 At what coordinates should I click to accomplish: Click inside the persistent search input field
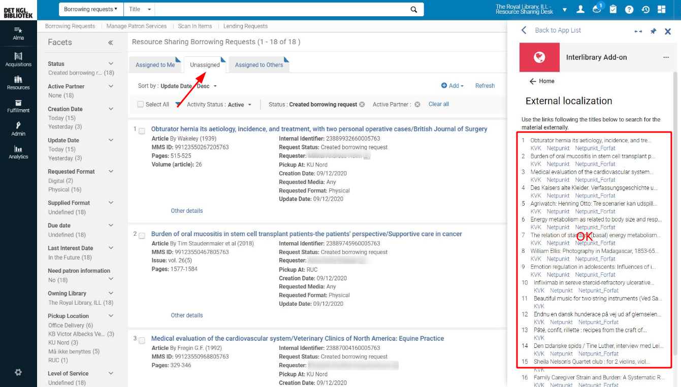(x=279, y=9)
